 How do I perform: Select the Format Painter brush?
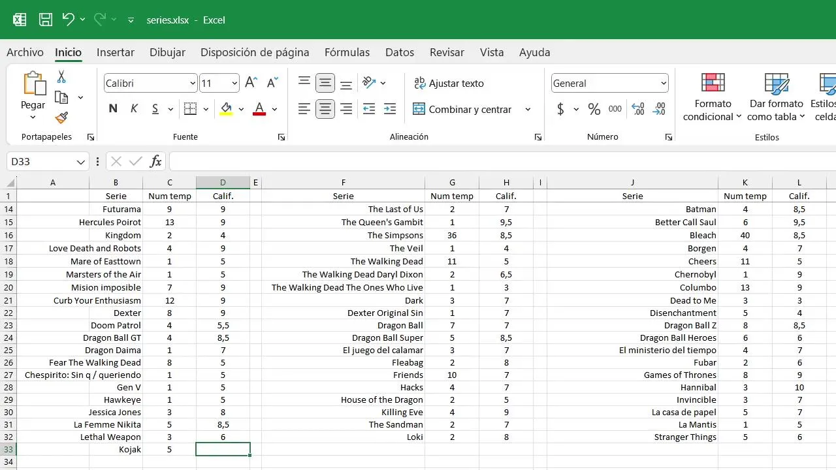point(61,117)
